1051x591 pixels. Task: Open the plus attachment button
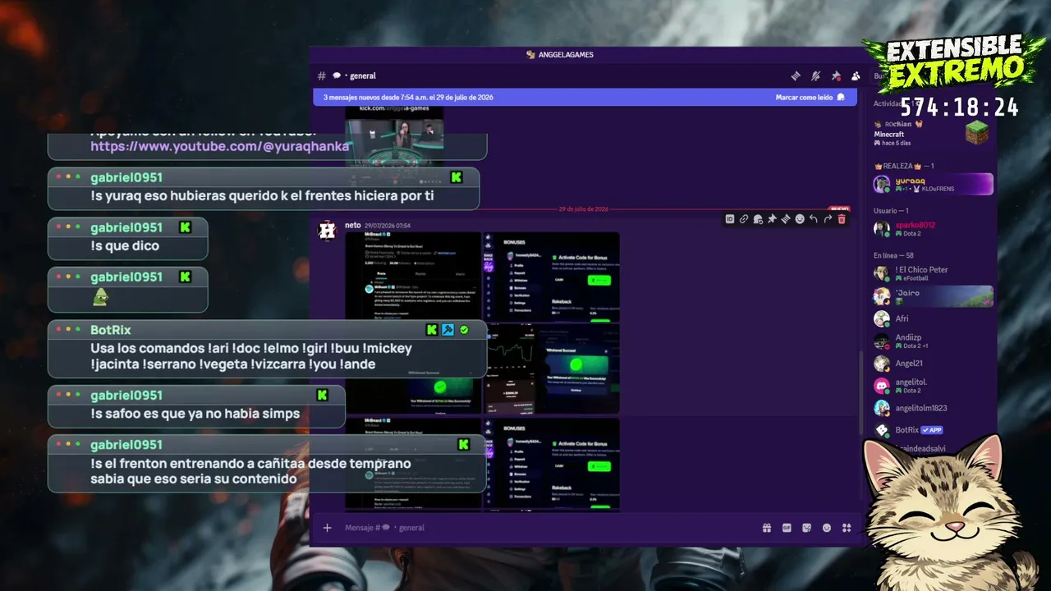pyautogui.click(x=327, y=528)
